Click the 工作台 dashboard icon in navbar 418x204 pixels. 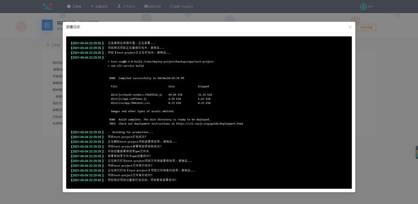69,7
